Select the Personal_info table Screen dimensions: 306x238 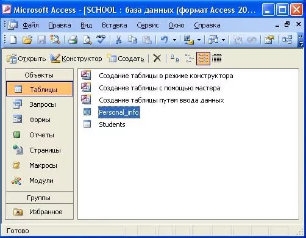[119, 112]
